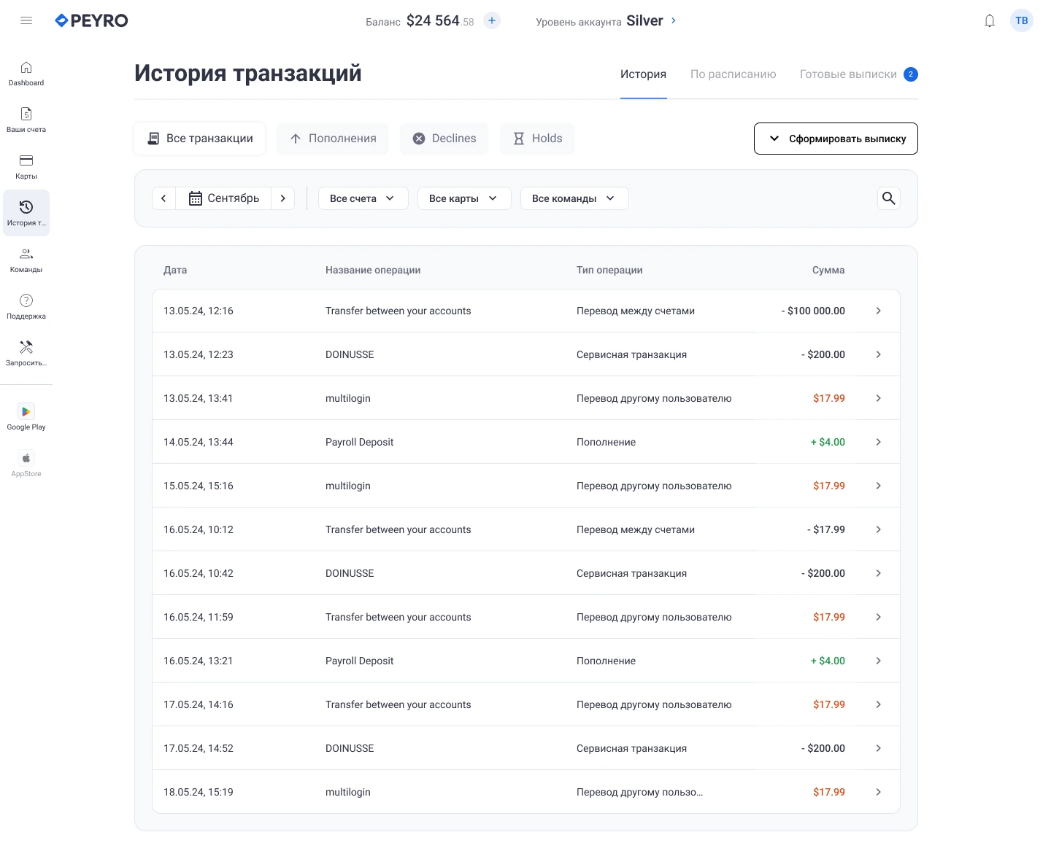The height and width of the screenshot is (859, 1051).
Task: Go to next month arrow
Action: click(283, 198)
